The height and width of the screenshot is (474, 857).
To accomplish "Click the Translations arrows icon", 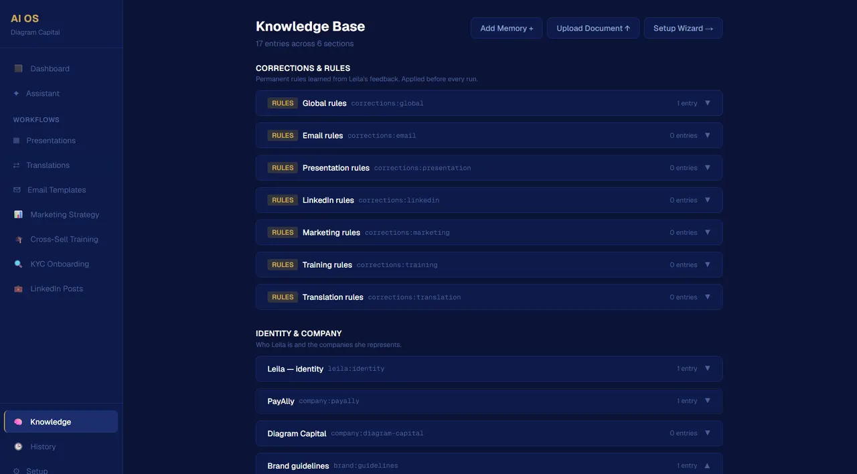I will click(17, 165).
